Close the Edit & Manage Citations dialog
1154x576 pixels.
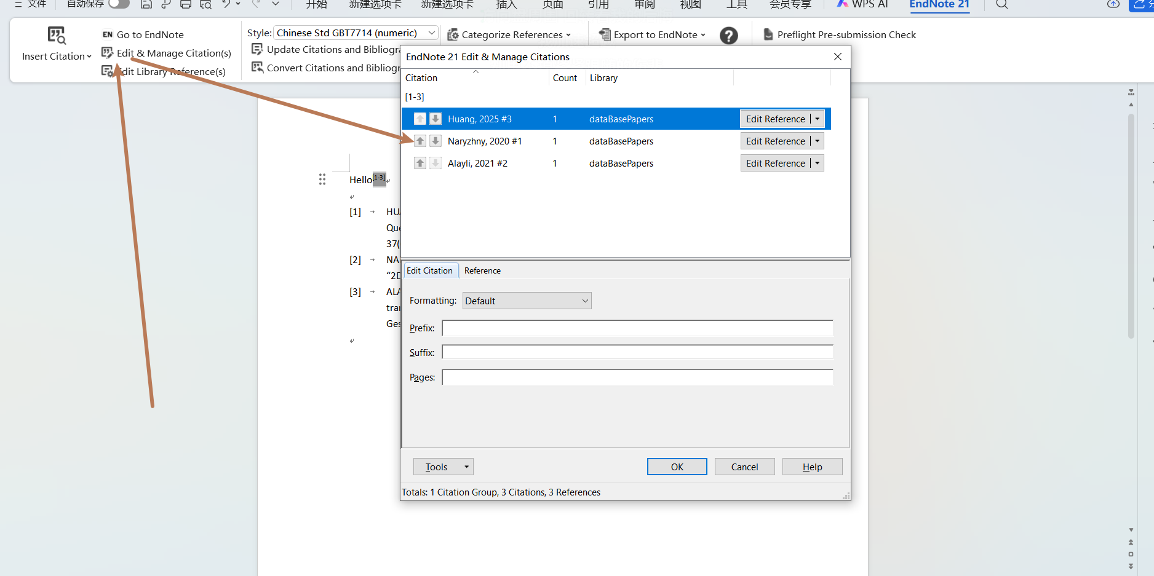point(837,57)
